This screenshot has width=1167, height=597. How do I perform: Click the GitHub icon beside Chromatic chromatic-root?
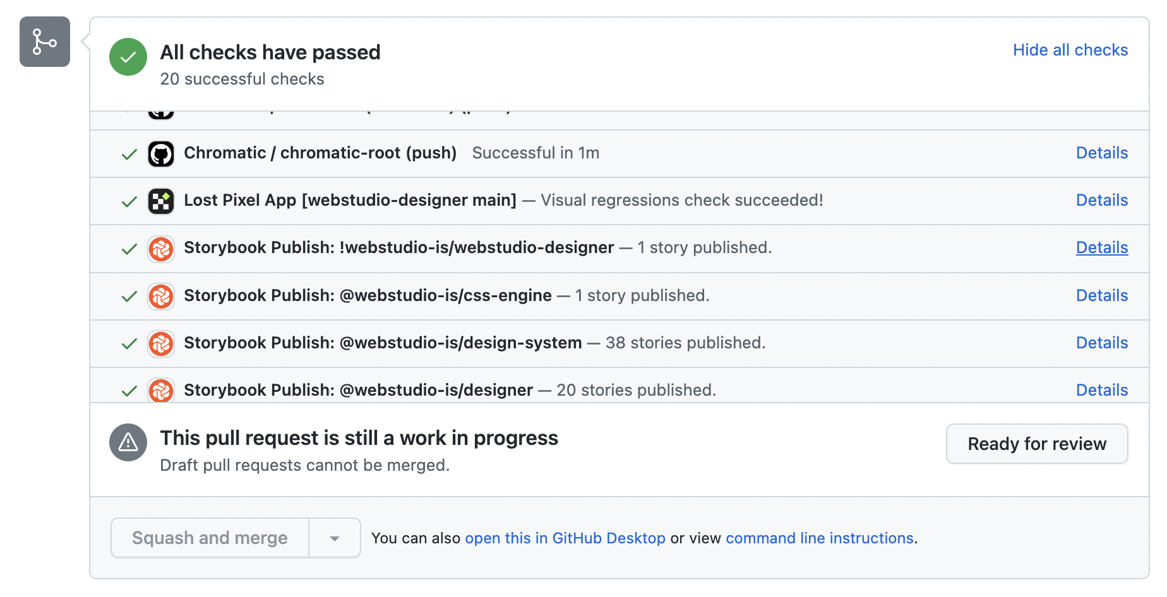(161, 153)
